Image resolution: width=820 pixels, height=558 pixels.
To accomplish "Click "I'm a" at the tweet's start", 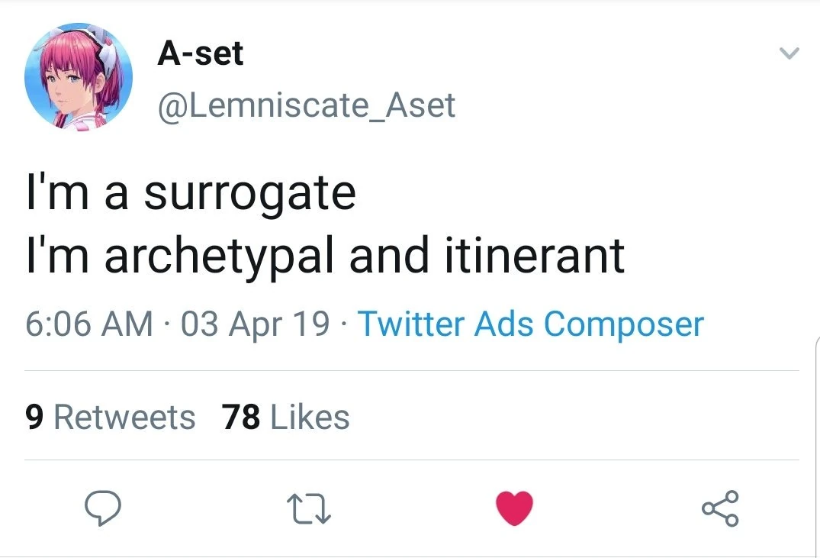I will click(76, 192).
